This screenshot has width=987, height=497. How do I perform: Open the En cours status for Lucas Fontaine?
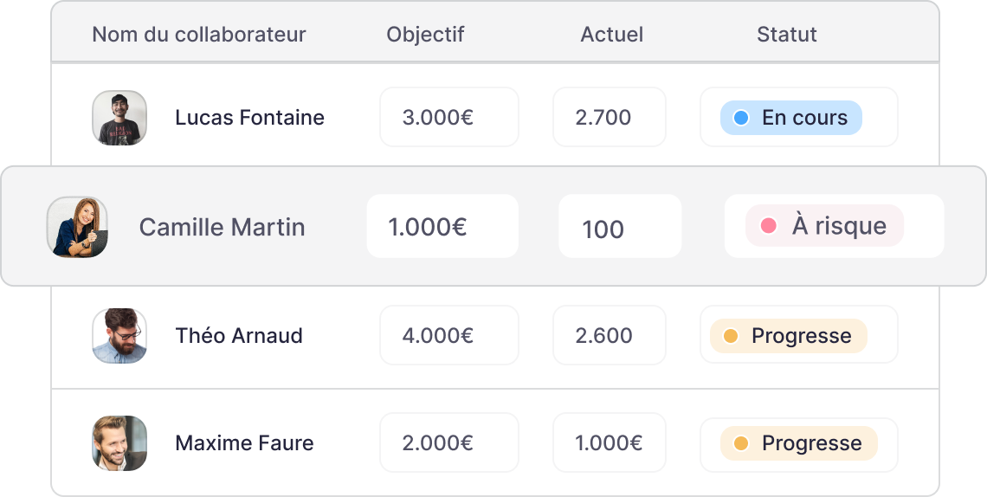click(x=799, y=117)
